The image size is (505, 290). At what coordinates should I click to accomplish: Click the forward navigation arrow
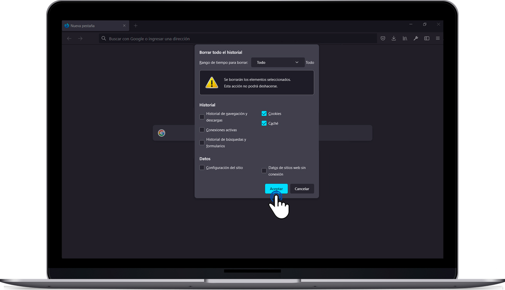point(80,38)
